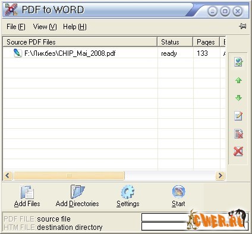
Task: Open the View (V) menu
Action: tap(45, 27)
